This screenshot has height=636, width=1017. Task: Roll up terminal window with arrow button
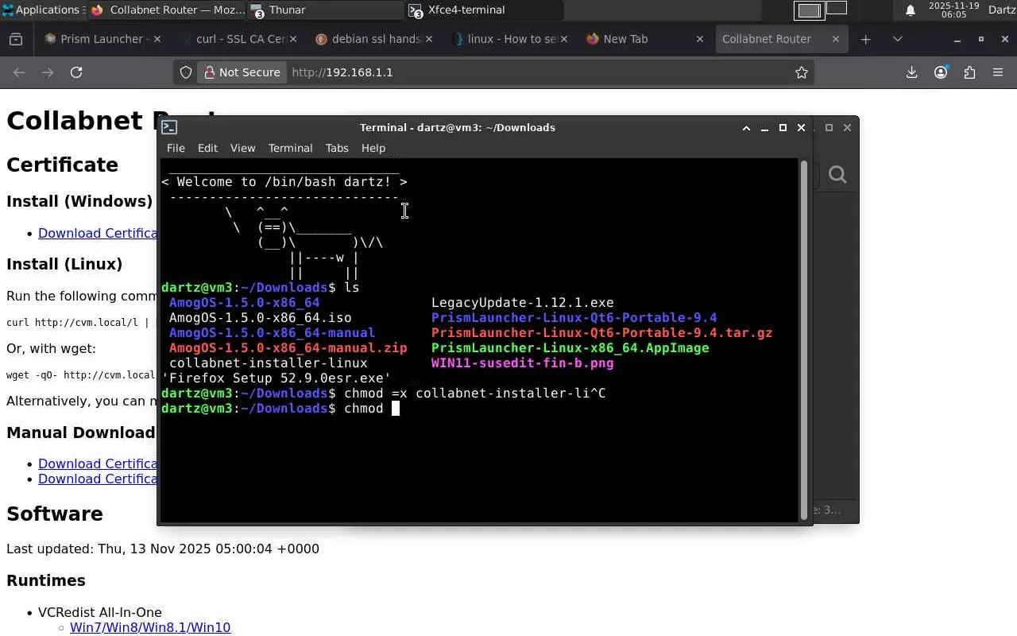746,127
